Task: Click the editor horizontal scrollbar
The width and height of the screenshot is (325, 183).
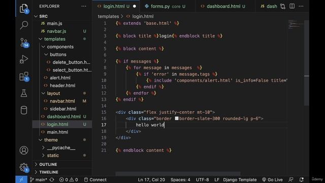Action: tap(178, 173)
